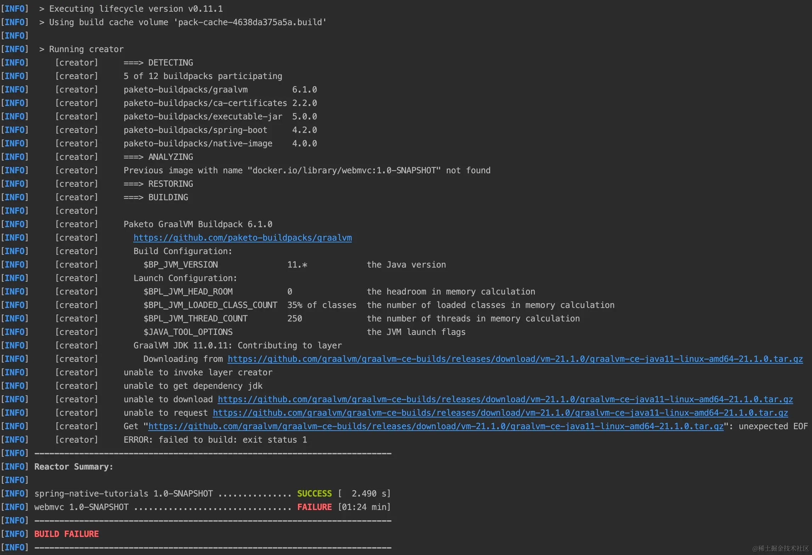Click the '===> DETECTING' phase text
812x555 pixels.
click(158, 63)
